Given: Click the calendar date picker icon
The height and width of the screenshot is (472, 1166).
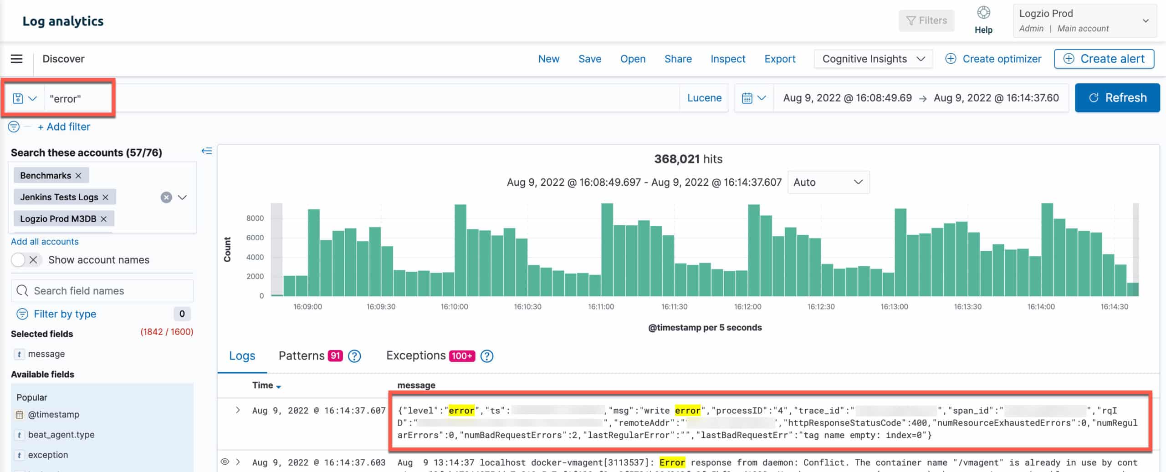Looking at the screenshot, I should coord(747,98).
